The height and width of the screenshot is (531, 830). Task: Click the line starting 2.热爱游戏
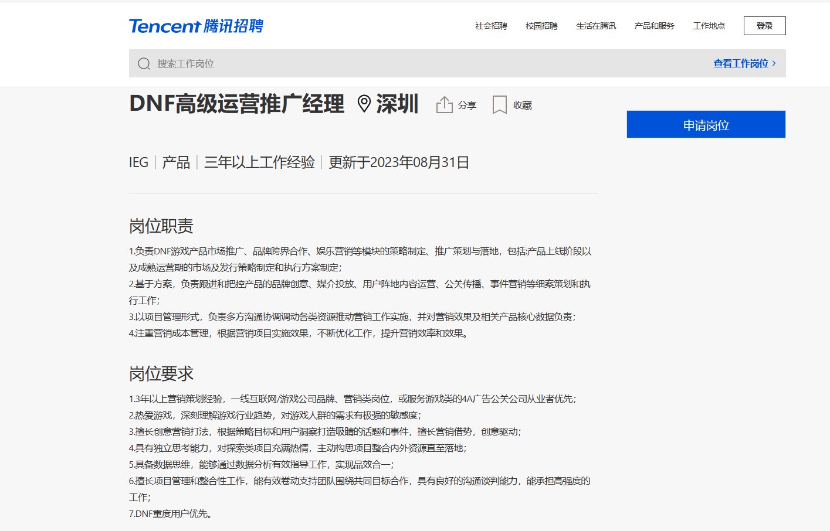tap(276, 415)
